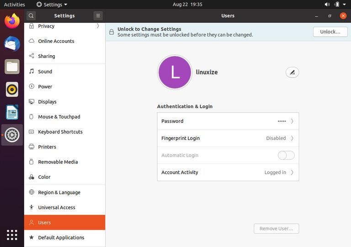Click the Remove User… button
The height and width of the screenshot is (247, 351).
pyautogui.click(x=276, y=229)
